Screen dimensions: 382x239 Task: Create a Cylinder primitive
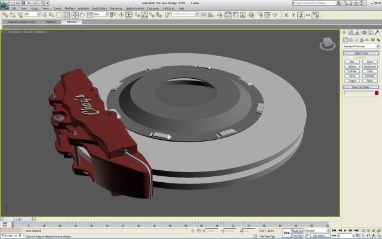point(352,71)
